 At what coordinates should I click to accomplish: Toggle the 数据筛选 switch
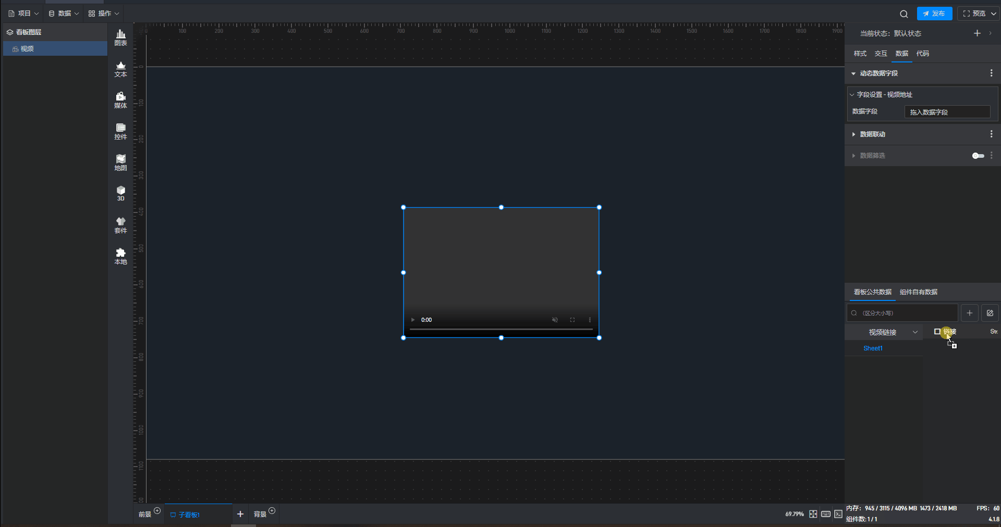(x=978, y=156)
